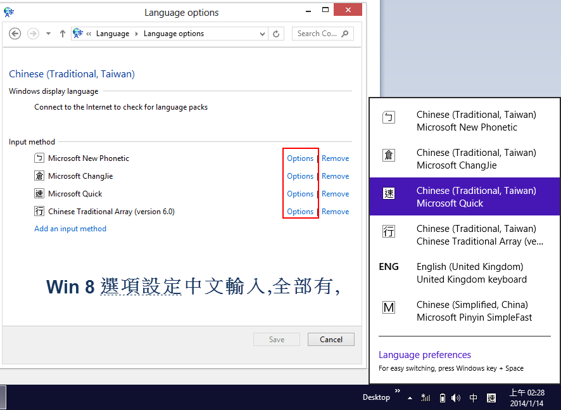Open the network signal tray icon

tap(425, 397)
